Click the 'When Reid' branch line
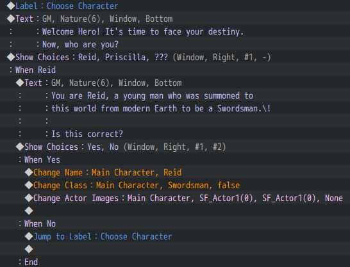This screenshot has width=350, height=267. (175, 70)
